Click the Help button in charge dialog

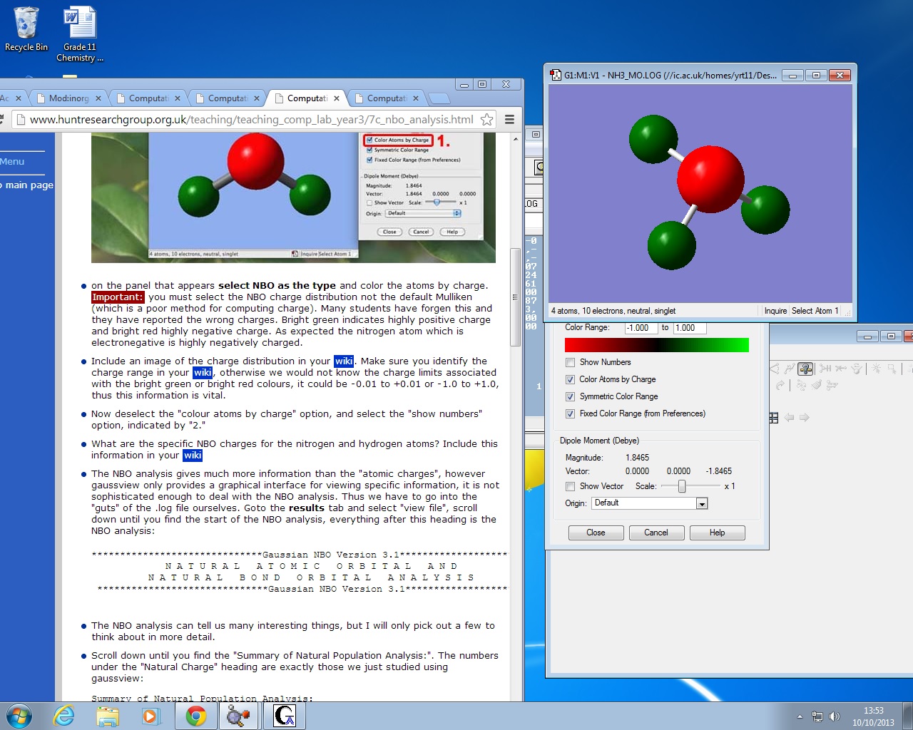717,533
